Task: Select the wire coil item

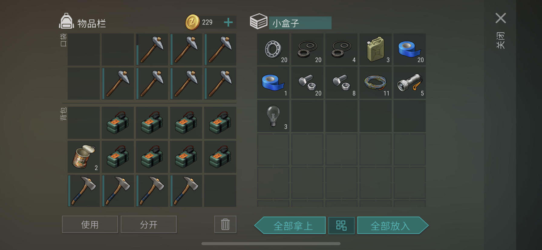Action: [x=375, y=83]
